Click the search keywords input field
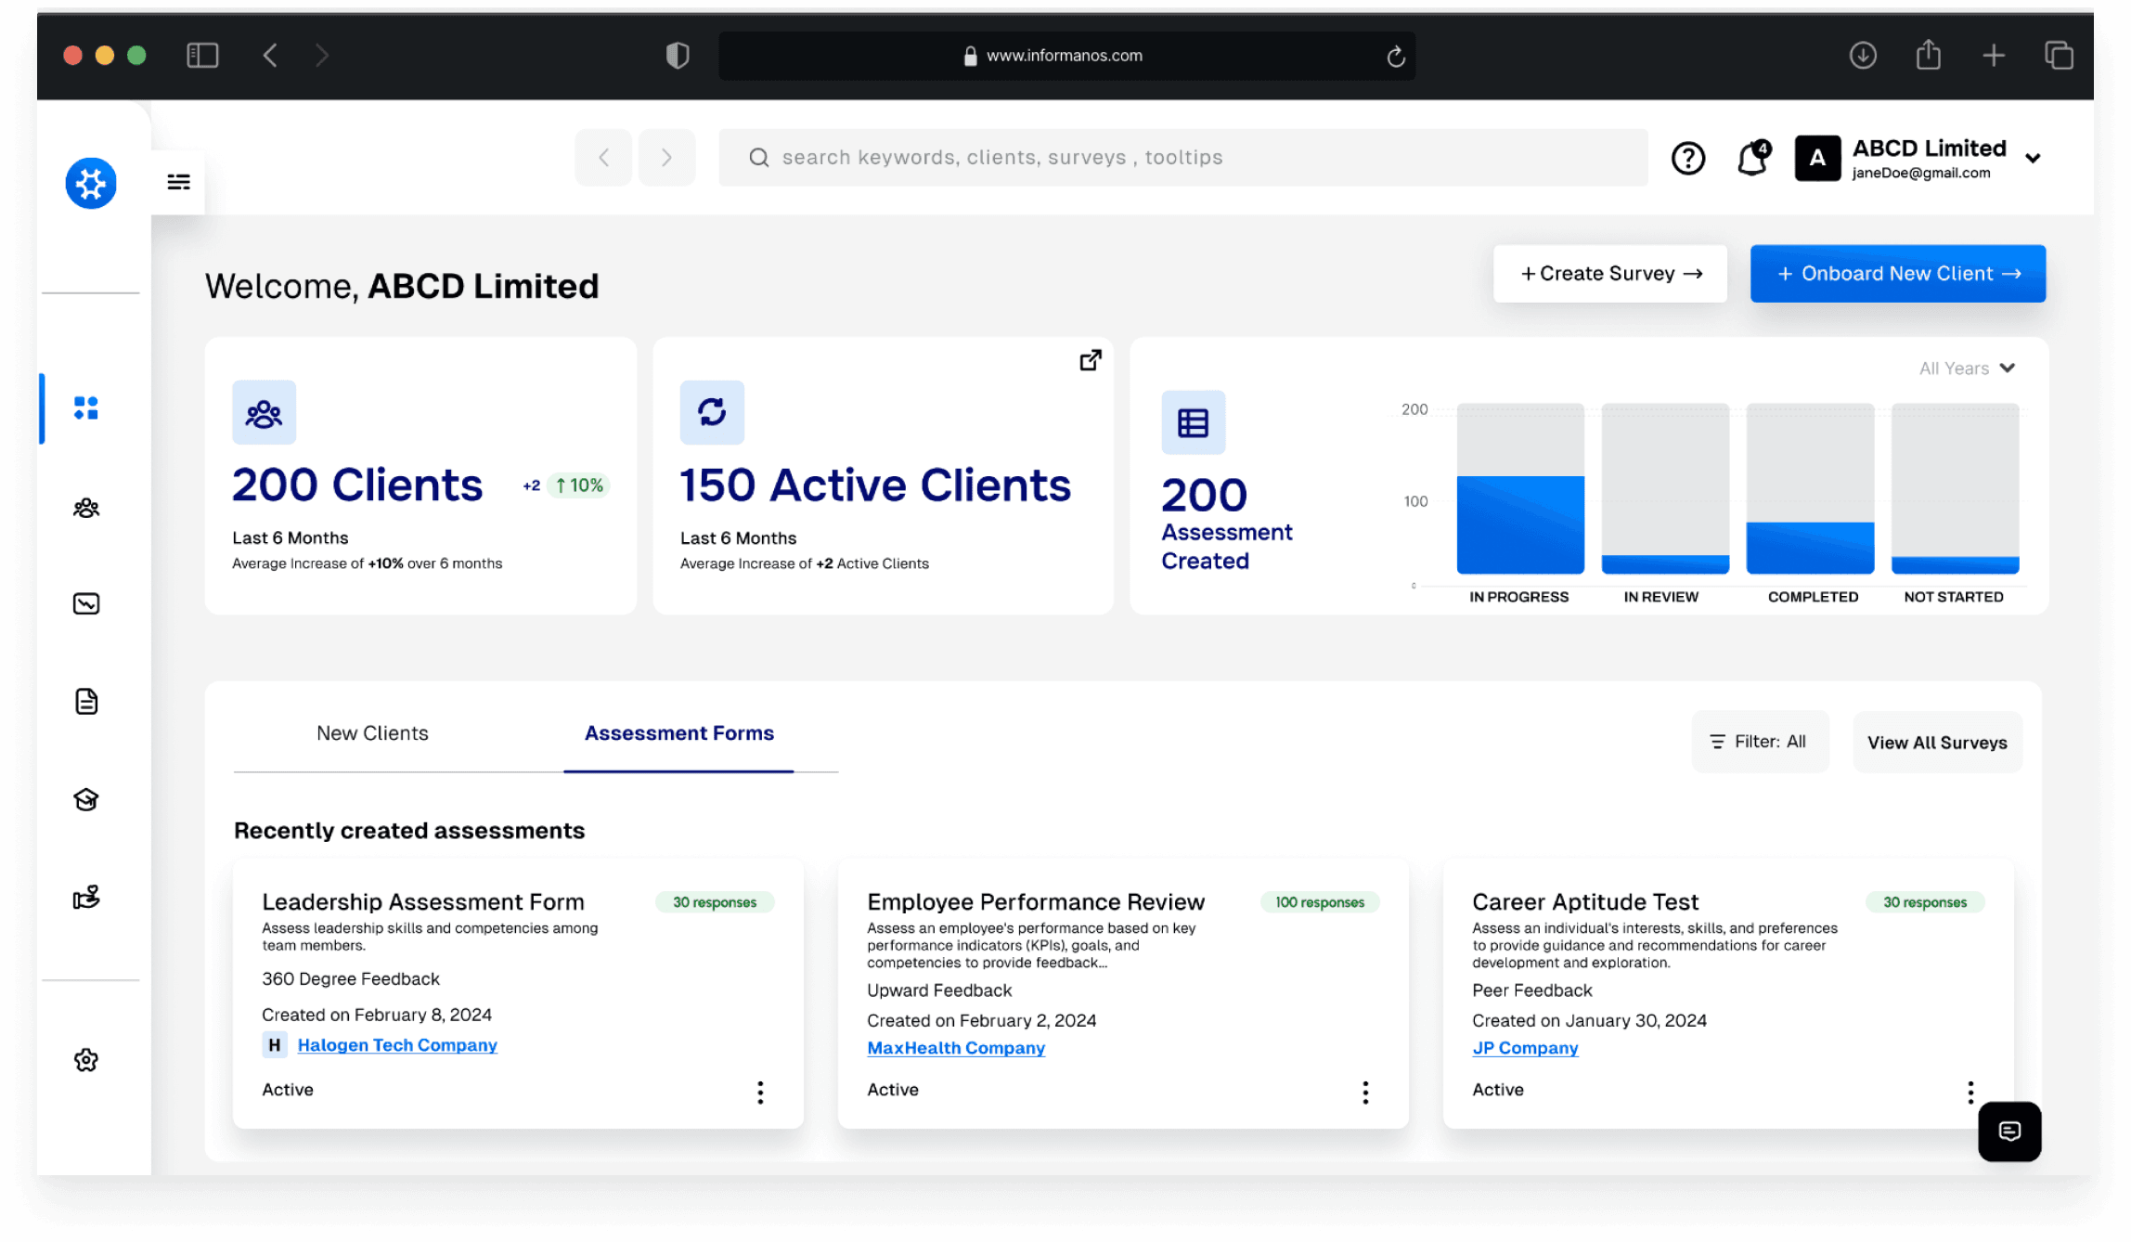The height and width of the screenshot is (1242, 2131). [x=1182, y=158]
